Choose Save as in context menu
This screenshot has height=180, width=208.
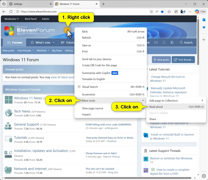[111, 45]
